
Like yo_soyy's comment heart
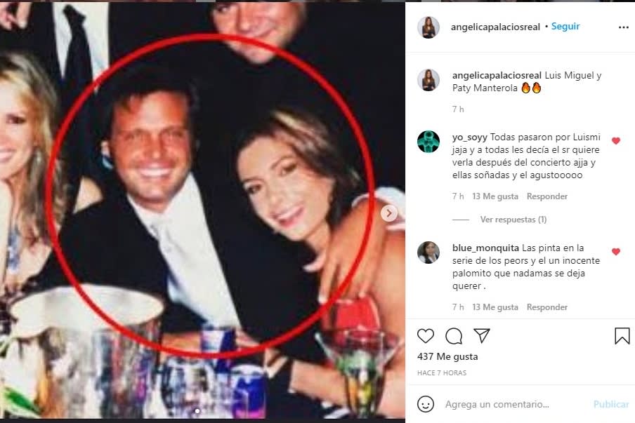click(x=616, y=141)
